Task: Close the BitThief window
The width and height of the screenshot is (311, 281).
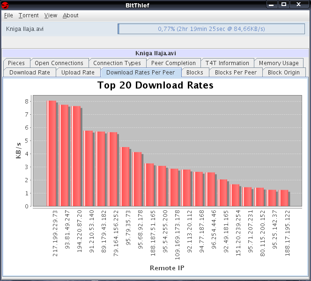Action: click(x=298, y=4)
